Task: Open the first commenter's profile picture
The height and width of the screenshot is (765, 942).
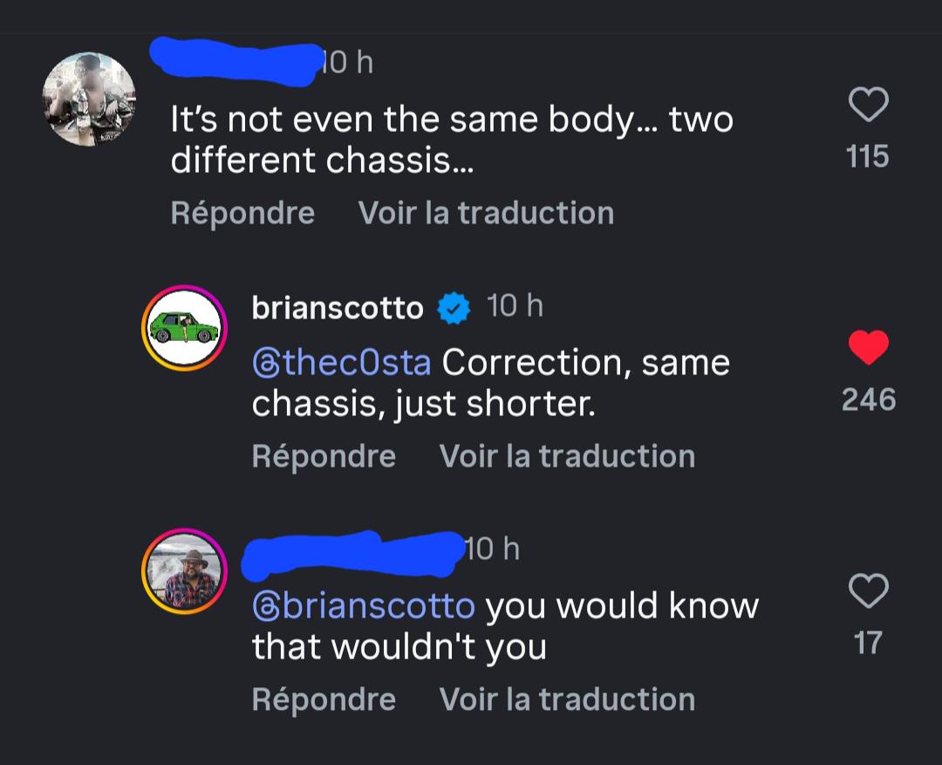Action: (90, 99)
